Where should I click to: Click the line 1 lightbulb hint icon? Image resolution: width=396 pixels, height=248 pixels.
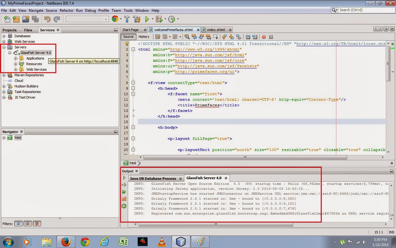click(127, 44)
